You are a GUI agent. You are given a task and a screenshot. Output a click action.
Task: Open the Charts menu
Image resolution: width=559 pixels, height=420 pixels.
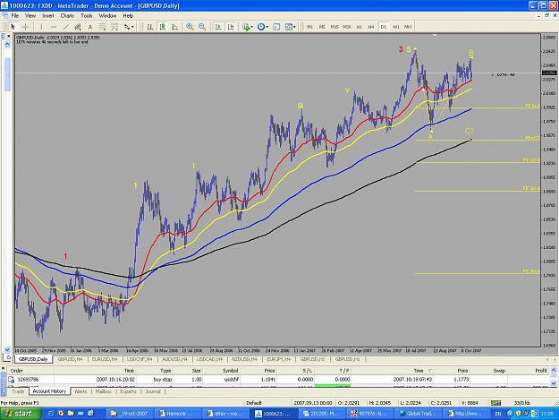click(67, 16)
